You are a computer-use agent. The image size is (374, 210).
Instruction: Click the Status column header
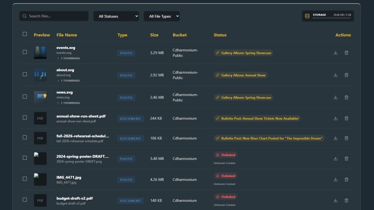pos(220,35)
